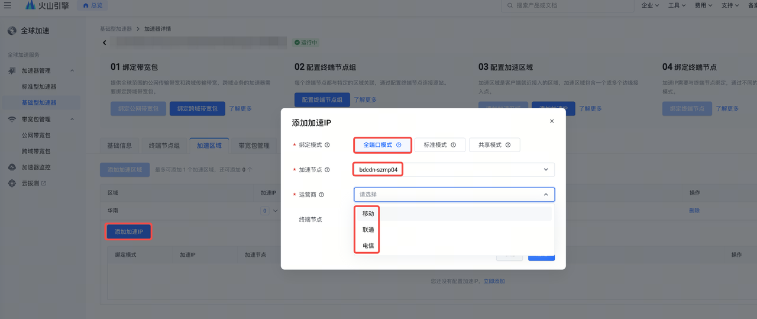Open 跨域带宽包 in the sidebar
The image size is (757, 319).
(x=36, y=152)
